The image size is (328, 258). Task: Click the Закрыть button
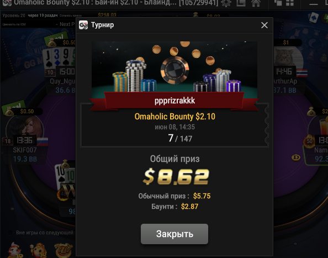(x=174, y=234)
